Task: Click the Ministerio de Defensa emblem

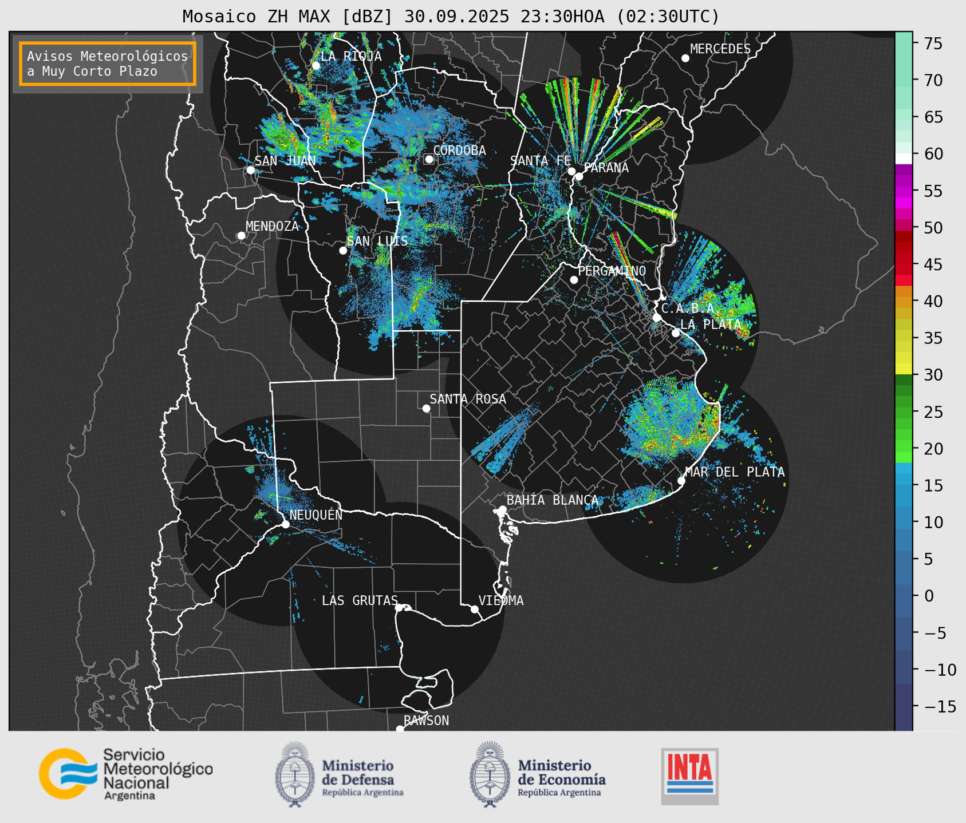Action: (294, 774)
